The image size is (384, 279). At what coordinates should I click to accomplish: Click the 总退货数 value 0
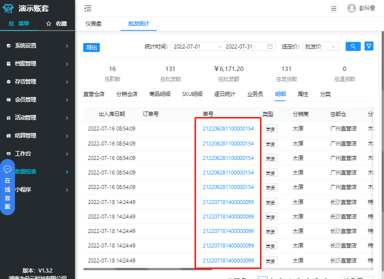pyautogui.click(x=344, y=69)
